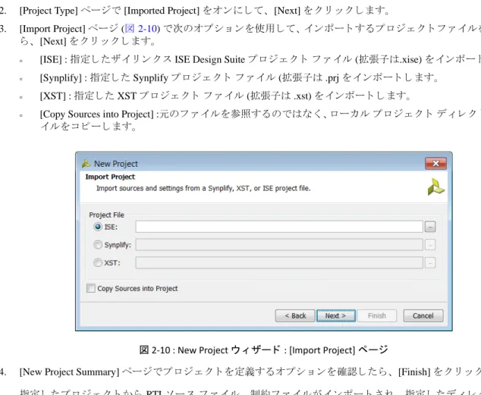Click the Project File group label
Image resolution: width=481 pixels, height=395 pixels.
[106, 215]
